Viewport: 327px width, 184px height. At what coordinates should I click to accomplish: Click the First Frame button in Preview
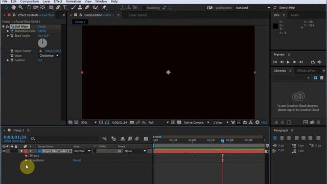pyautogui.click(x=275, y=62)
